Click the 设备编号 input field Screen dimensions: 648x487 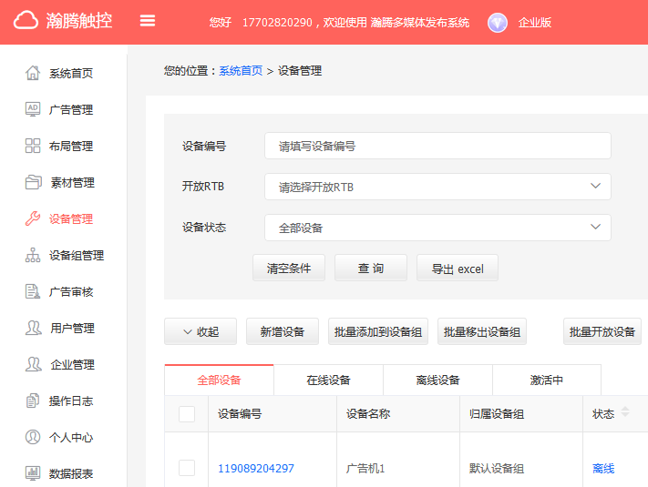(437, 146)
